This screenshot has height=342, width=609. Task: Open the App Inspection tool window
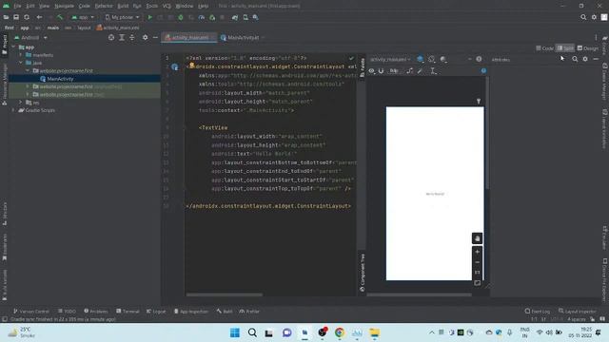pos(191,311)
